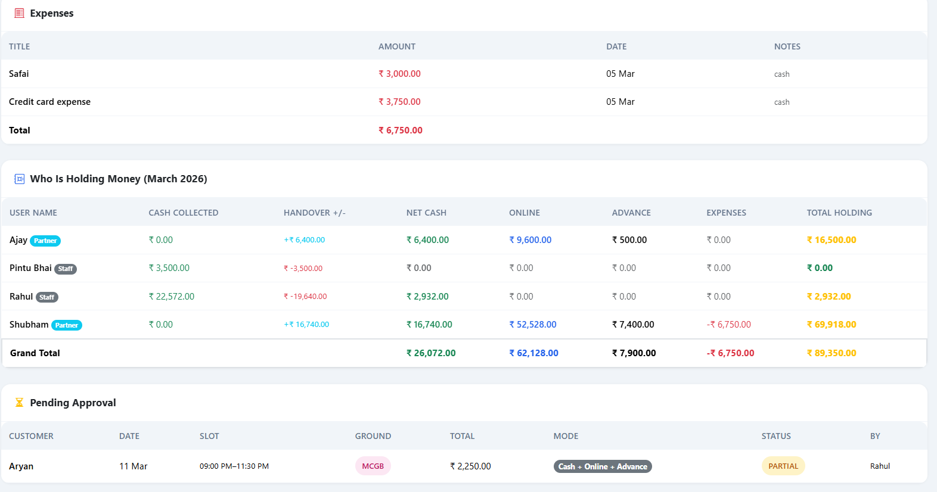
Task: Click the TOTAL HOLDING column header
Action: pyautogui.click(x=839, y=213)
